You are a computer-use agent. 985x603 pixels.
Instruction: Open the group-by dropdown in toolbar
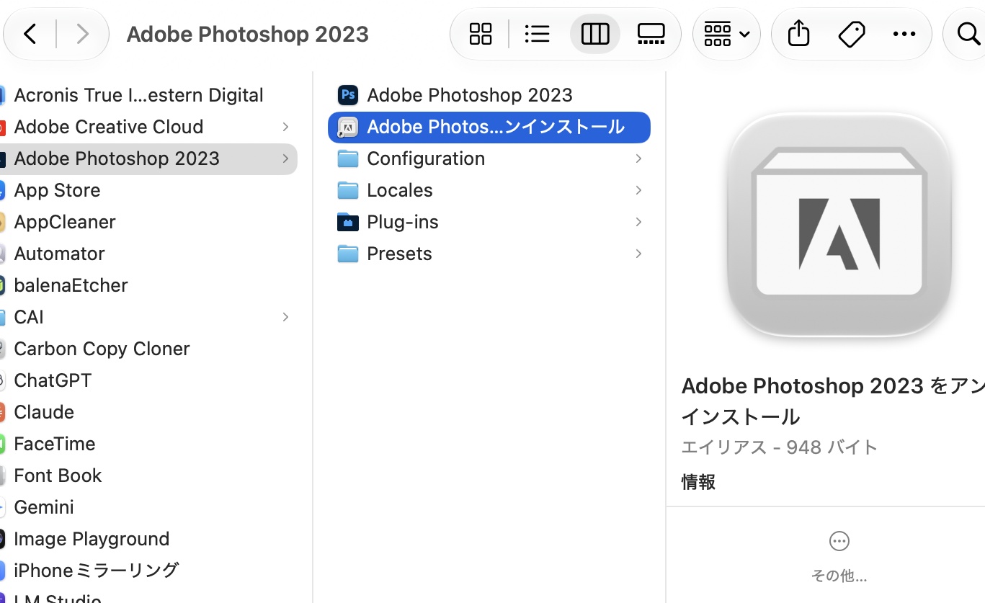tap(726, 34)
